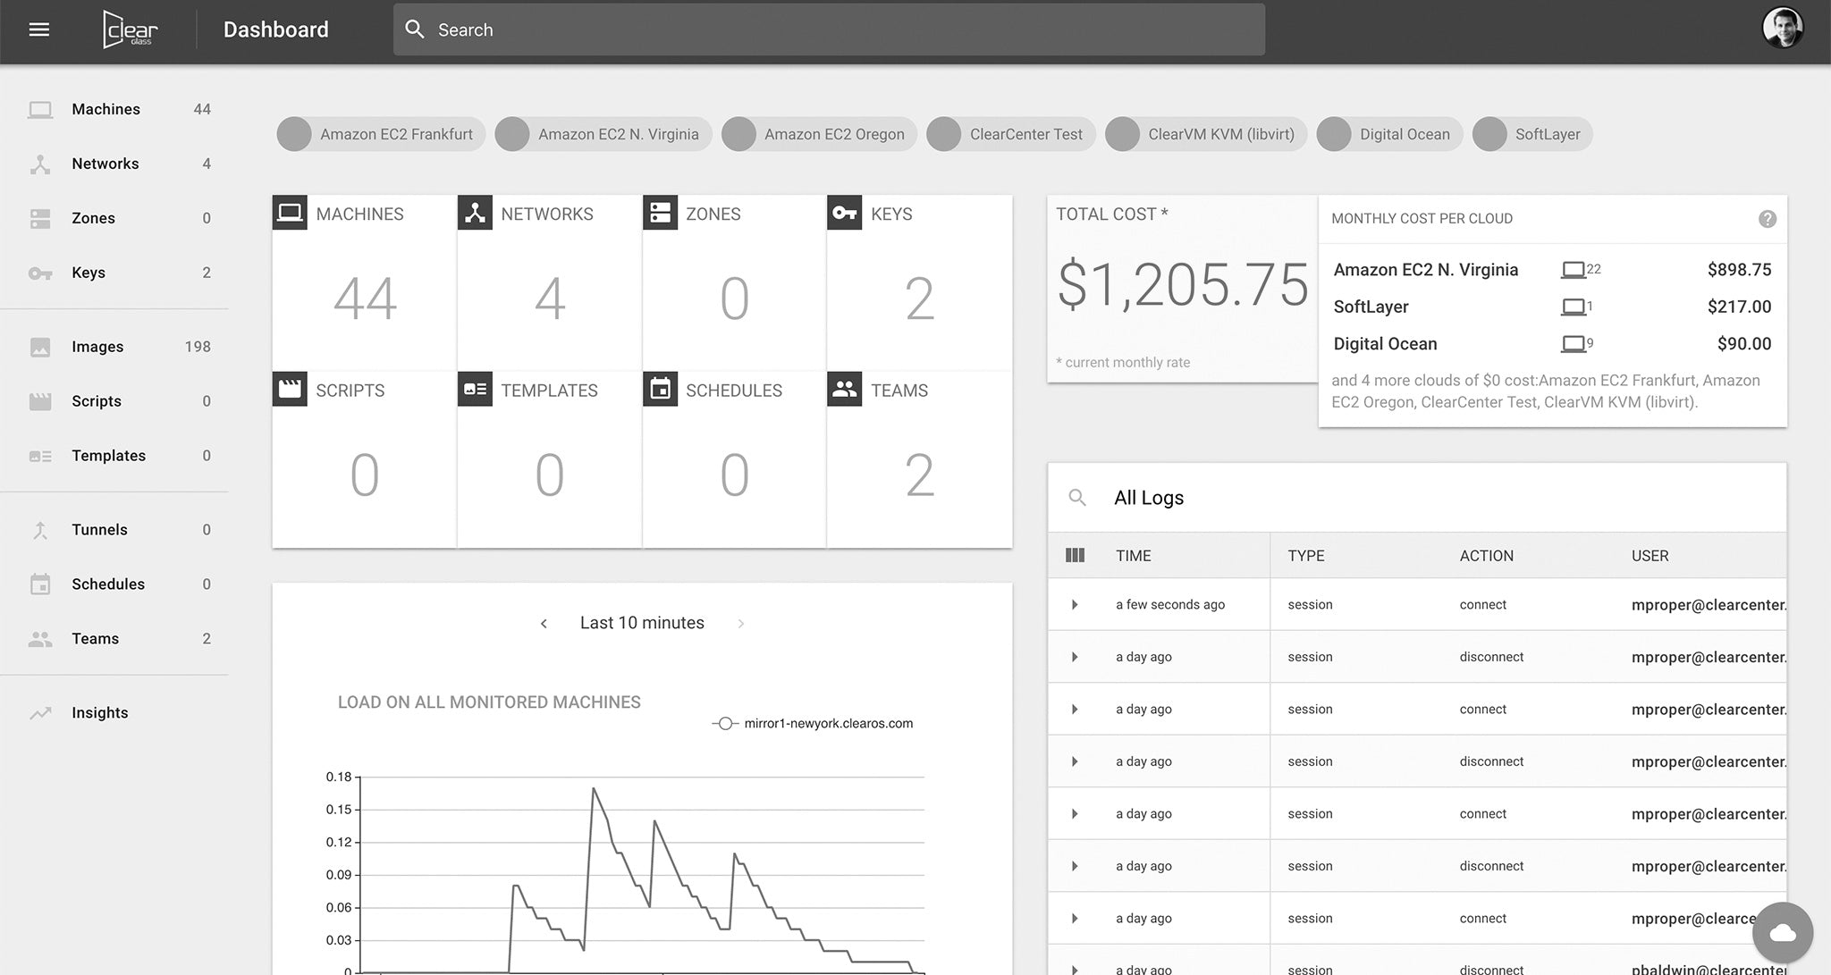Click the Dashboard page title
The height and width of the screenshot is (975, 1831).
point(275,29)
